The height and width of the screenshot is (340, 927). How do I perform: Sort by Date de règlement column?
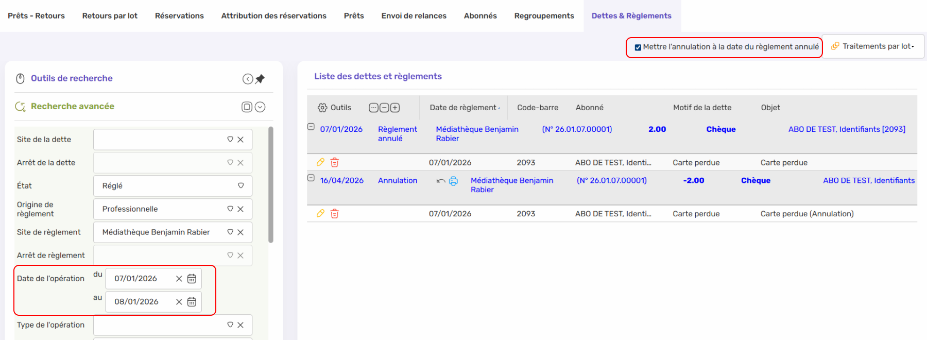[463, 108]
